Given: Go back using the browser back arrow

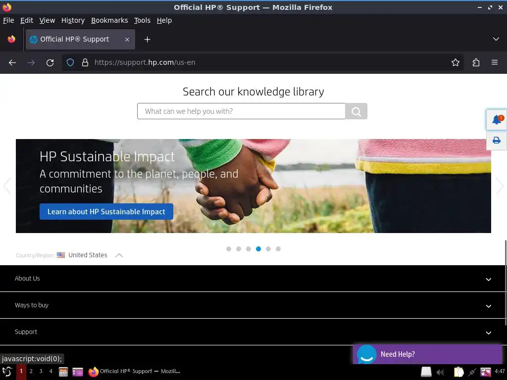Looking at the screenshot, I should 12,63.
